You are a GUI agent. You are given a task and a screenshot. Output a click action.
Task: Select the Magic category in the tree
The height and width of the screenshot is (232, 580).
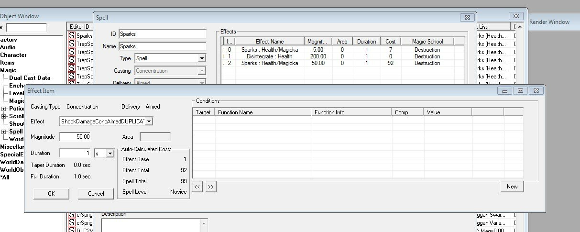(8, 70)
